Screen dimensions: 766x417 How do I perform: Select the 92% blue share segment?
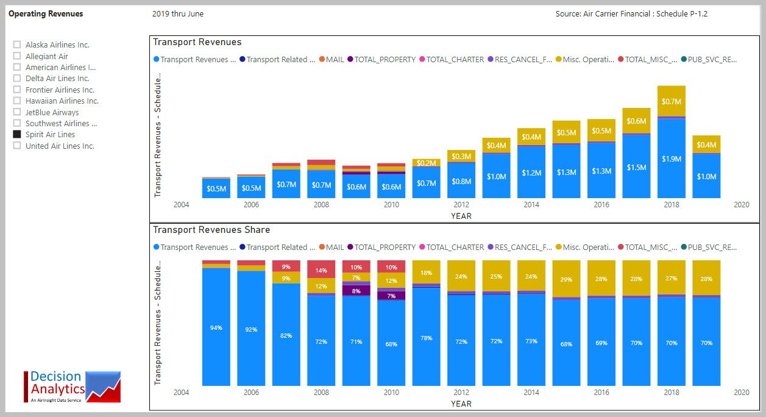(x=251, y=329)
